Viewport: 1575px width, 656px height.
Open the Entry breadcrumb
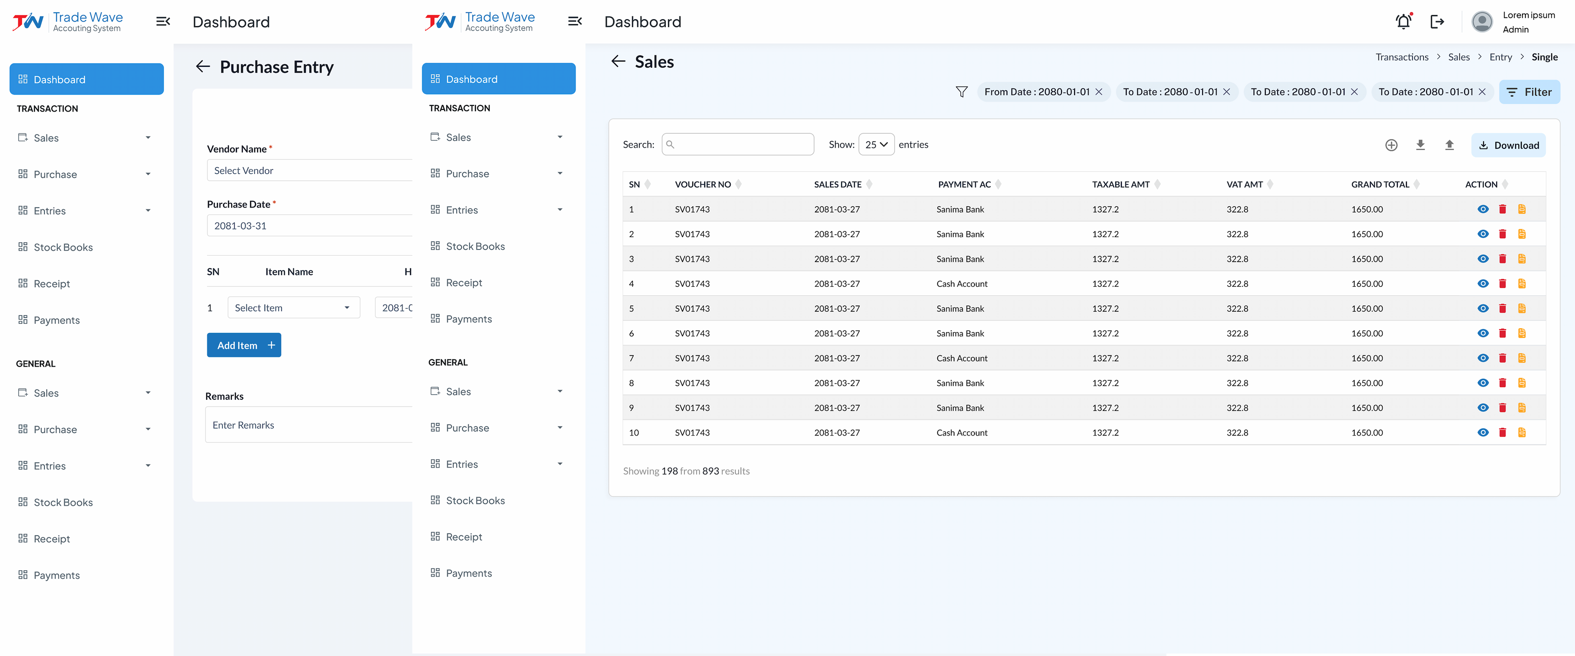1500,57
